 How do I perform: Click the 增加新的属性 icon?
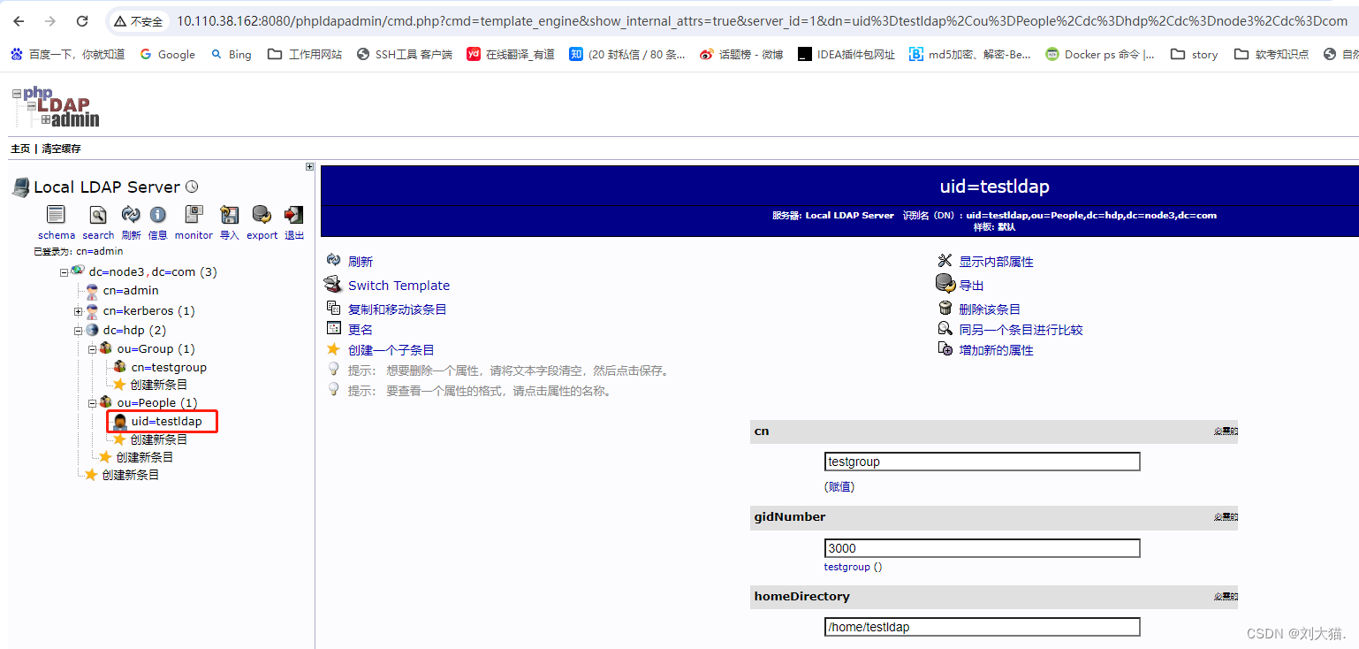click(x=945, y=349)
